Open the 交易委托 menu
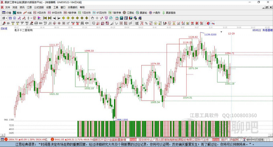Image resolution: width=273 pixels, height=147 pixels. point(73,7)
